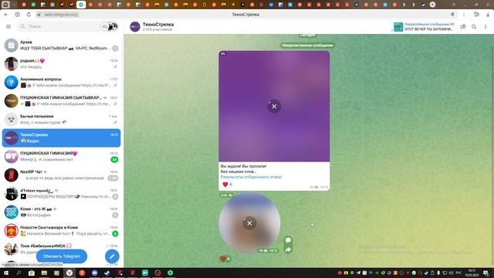Open ПУШКИНСКАЯ ГИМНАЗИЯ СЫКТЫВКАР chat

coord(62,101)
